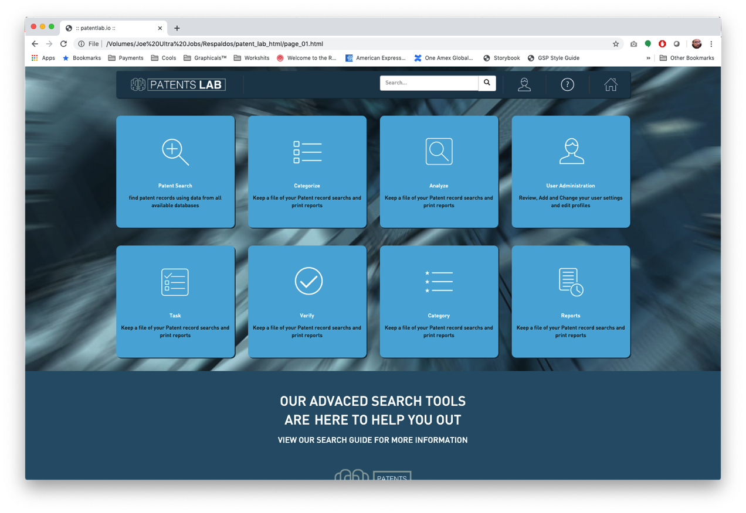Expand the Other Bookmarks folder

(x=687, y=58)
